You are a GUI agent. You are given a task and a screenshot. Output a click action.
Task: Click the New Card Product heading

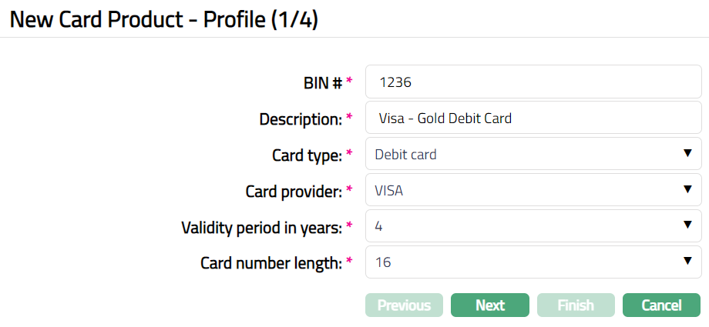[163, 19]
